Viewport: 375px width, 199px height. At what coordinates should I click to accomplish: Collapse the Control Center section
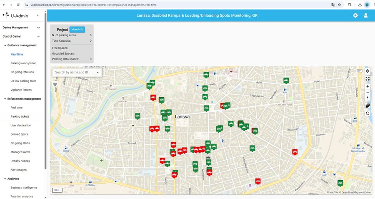tap(38, 36)
